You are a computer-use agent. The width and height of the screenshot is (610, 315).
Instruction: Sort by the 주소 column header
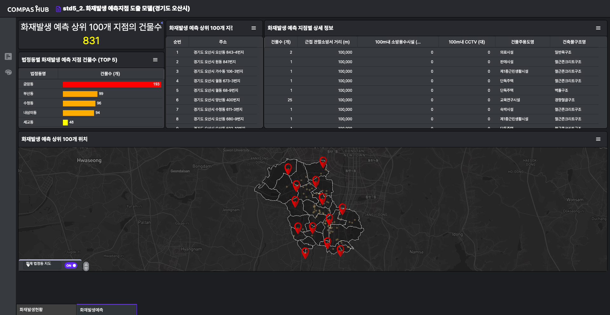tap(223, 42)
